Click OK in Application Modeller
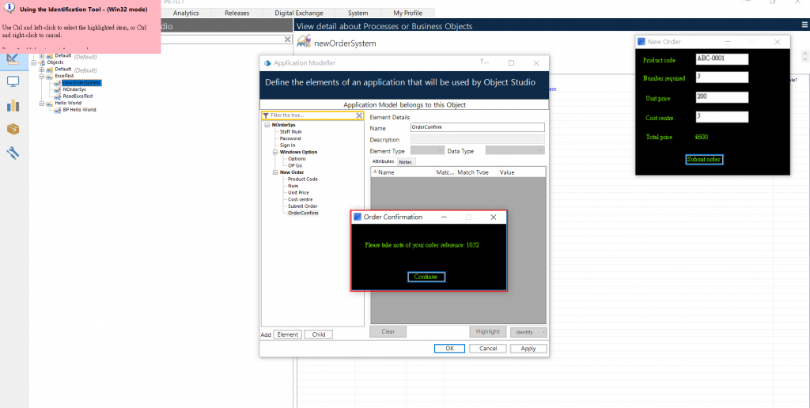 click(449, 349)
